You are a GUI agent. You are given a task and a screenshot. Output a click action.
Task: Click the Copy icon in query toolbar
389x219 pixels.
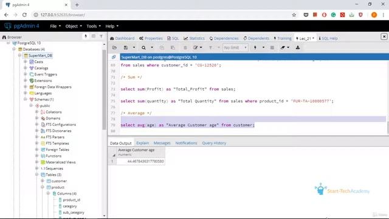coord(162,47)
